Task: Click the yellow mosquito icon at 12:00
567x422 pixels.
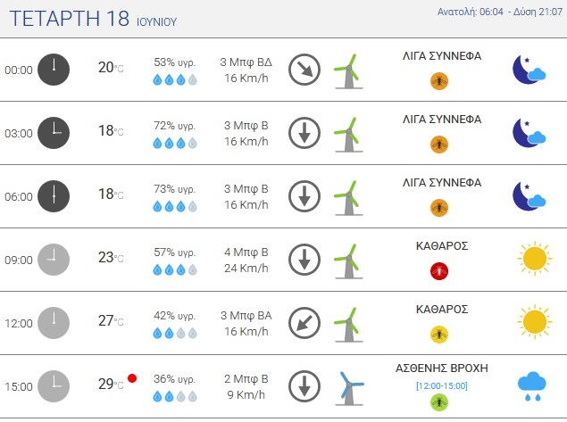Action: (x=439, y=335)
